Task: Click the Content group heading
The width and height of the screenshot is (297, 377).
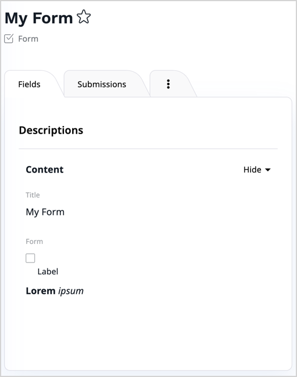Action: [45, 170]
